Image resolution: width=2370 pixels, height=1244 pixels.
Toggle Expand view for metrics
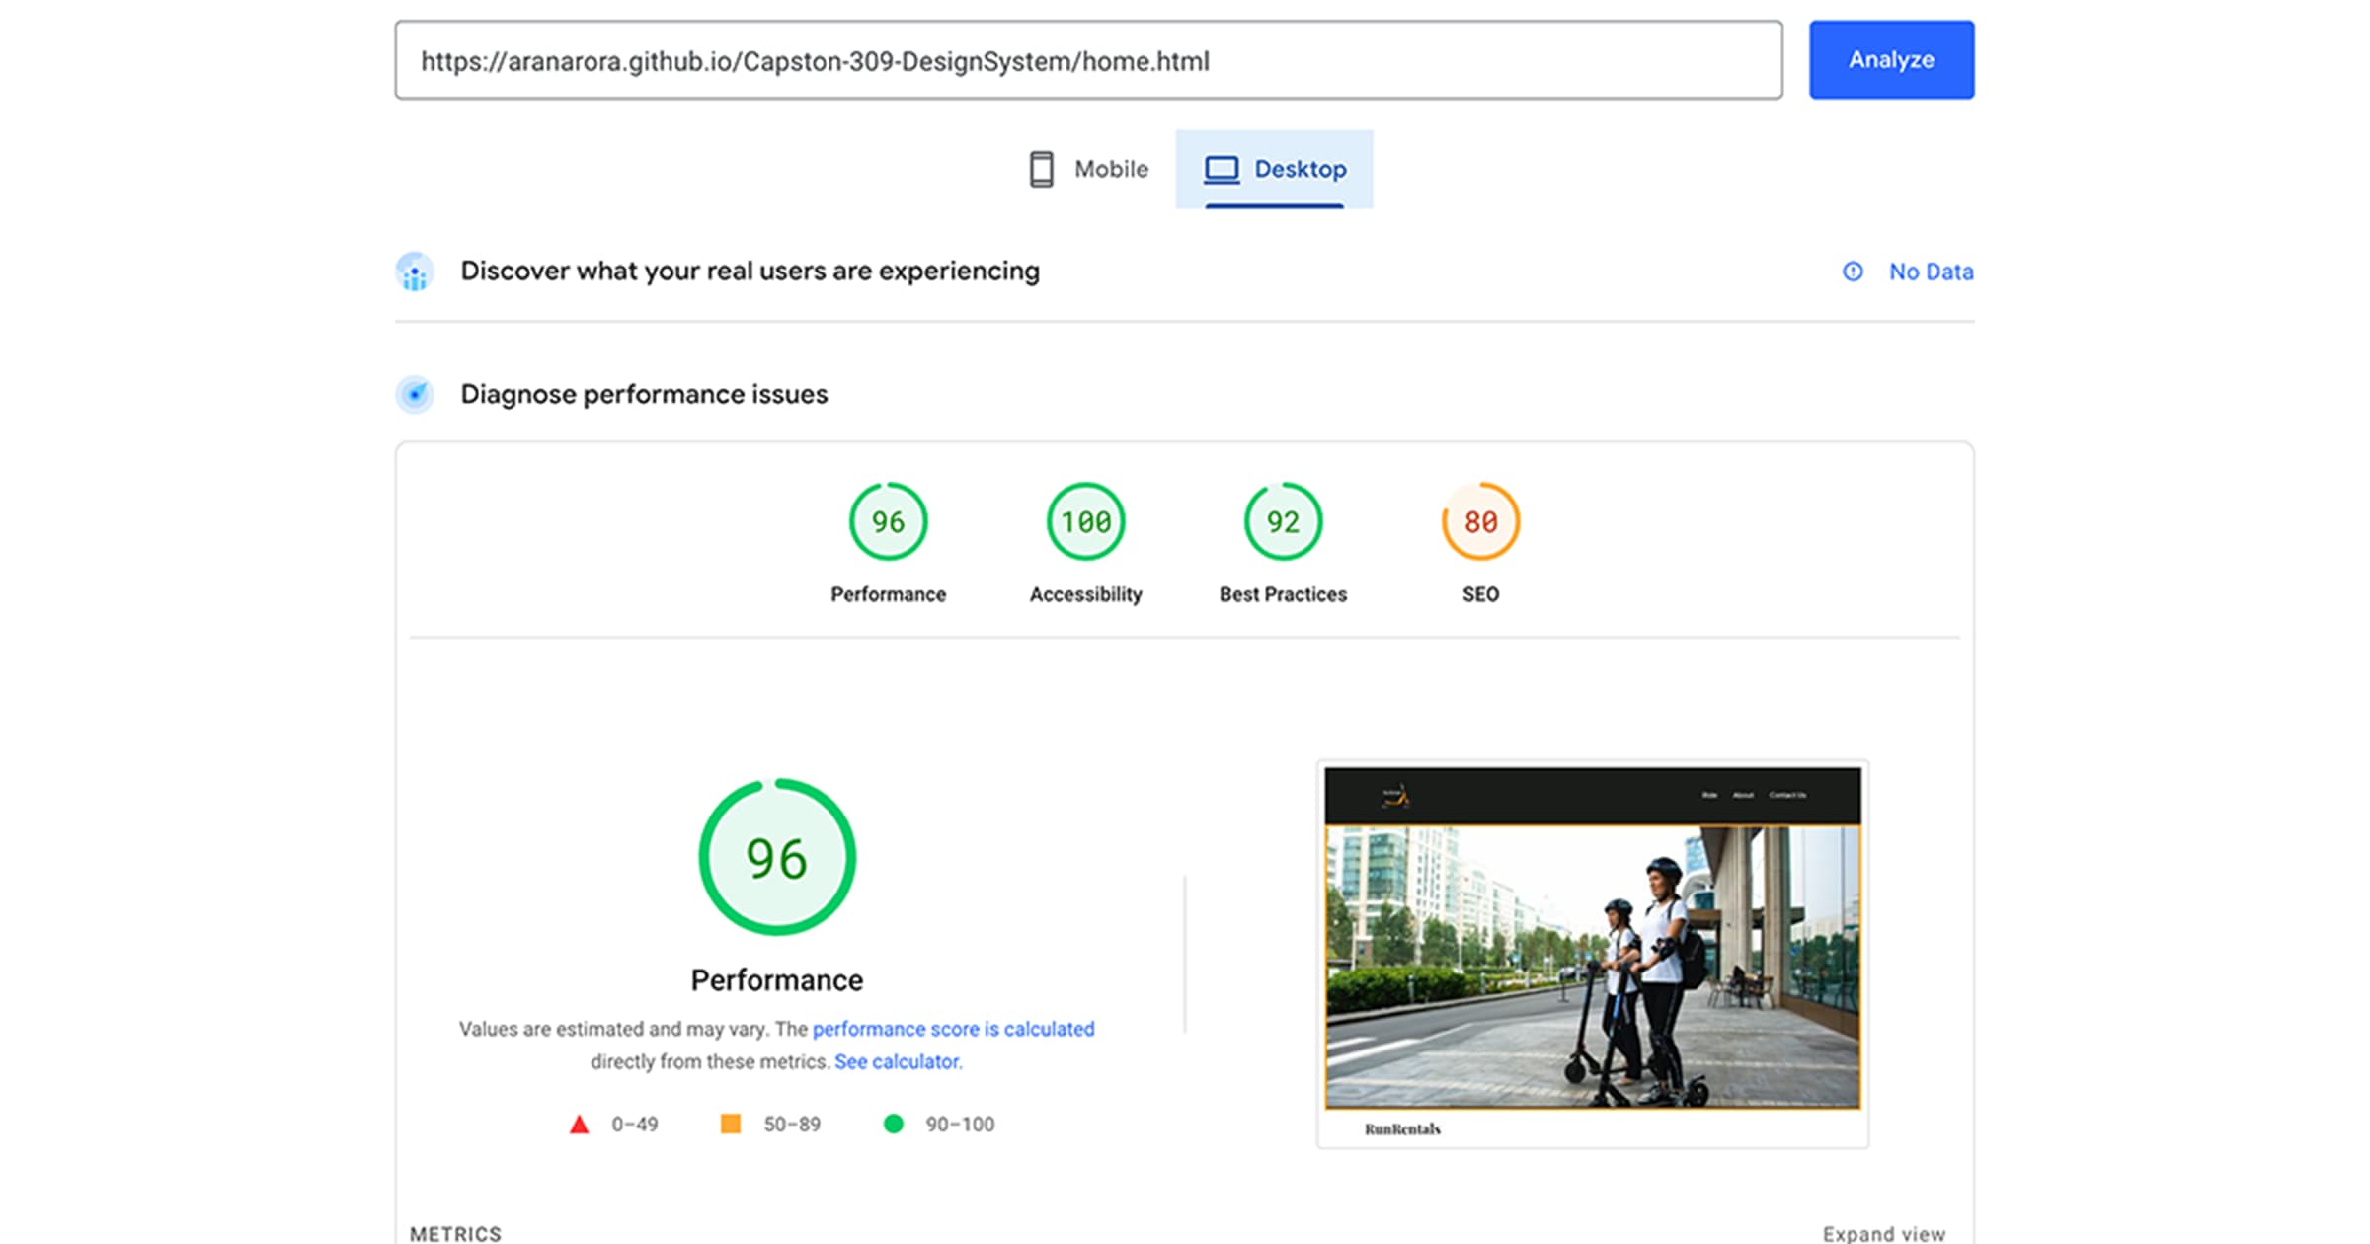(1883, 1234)
